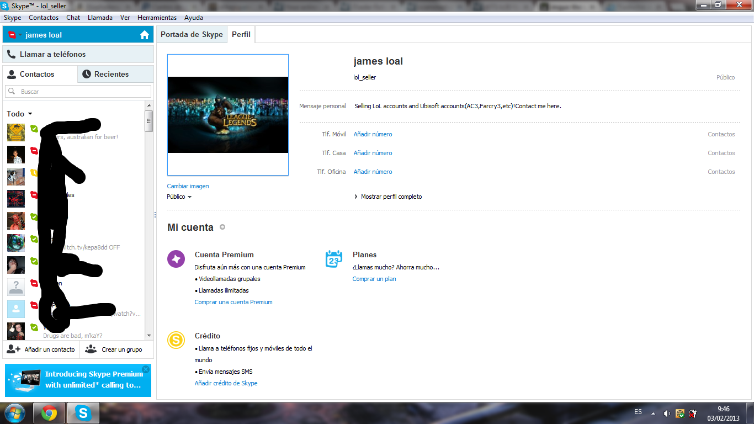Viewport: 754px width, 424px height.
Task: Click contact list scrollbar up arrow
Action: click(149, 105)
